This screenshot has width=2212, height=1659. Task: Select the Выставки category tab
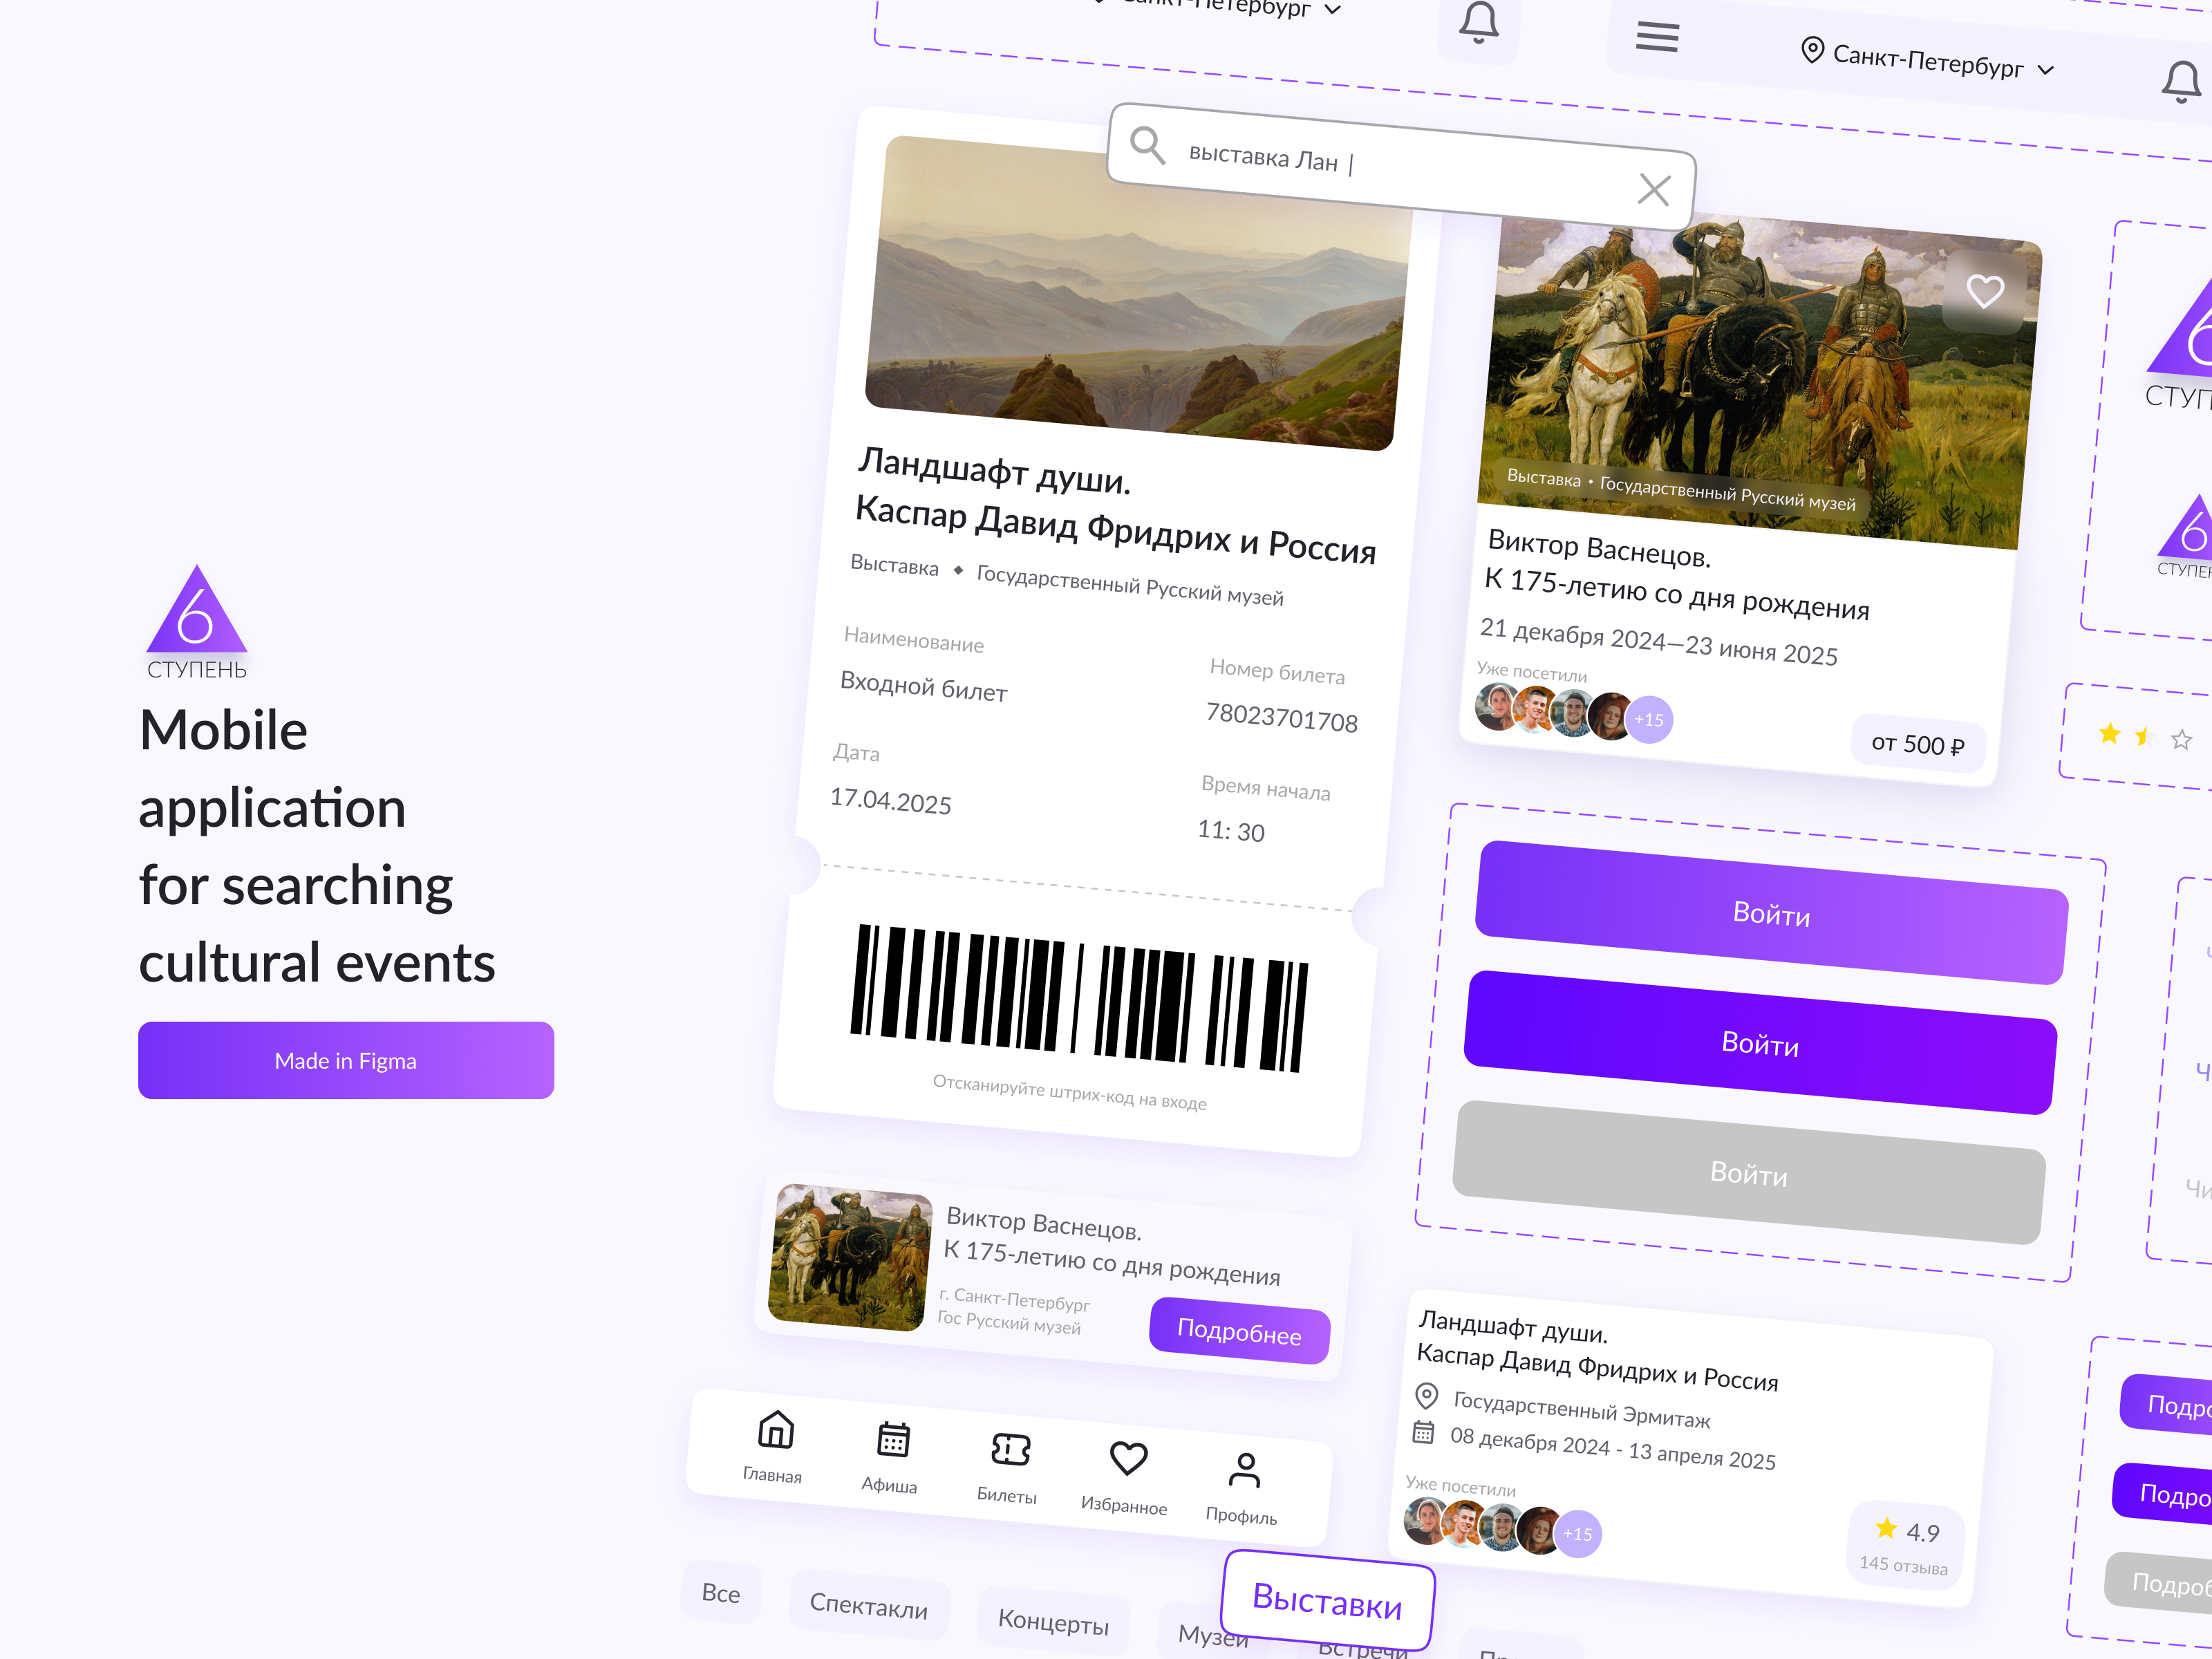(1328, 1601)
